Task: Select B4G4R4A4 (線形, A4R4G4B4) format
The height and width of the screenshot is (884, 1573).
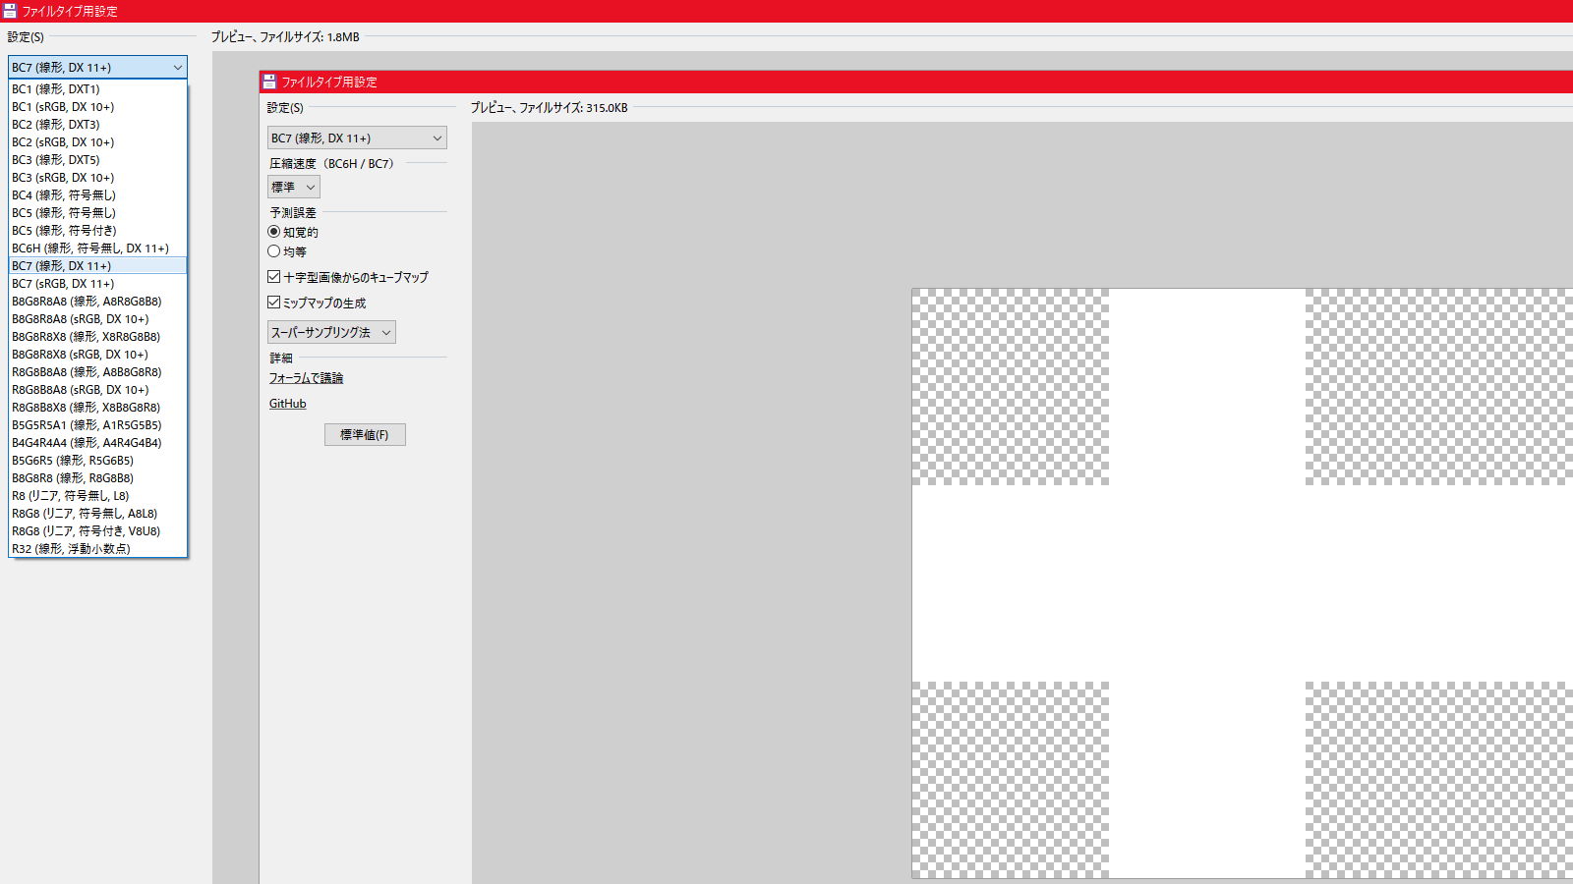Action: tap(97, 442)
